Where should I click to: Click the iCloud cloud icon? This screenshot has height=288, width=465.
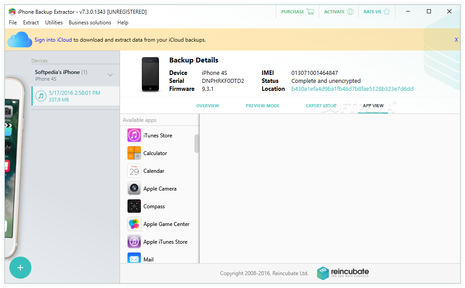pos(19,40)
